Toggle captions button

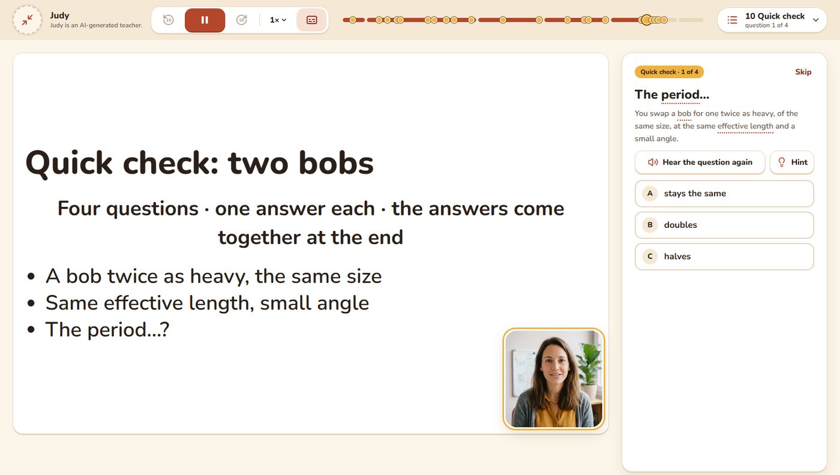(312, 20)
